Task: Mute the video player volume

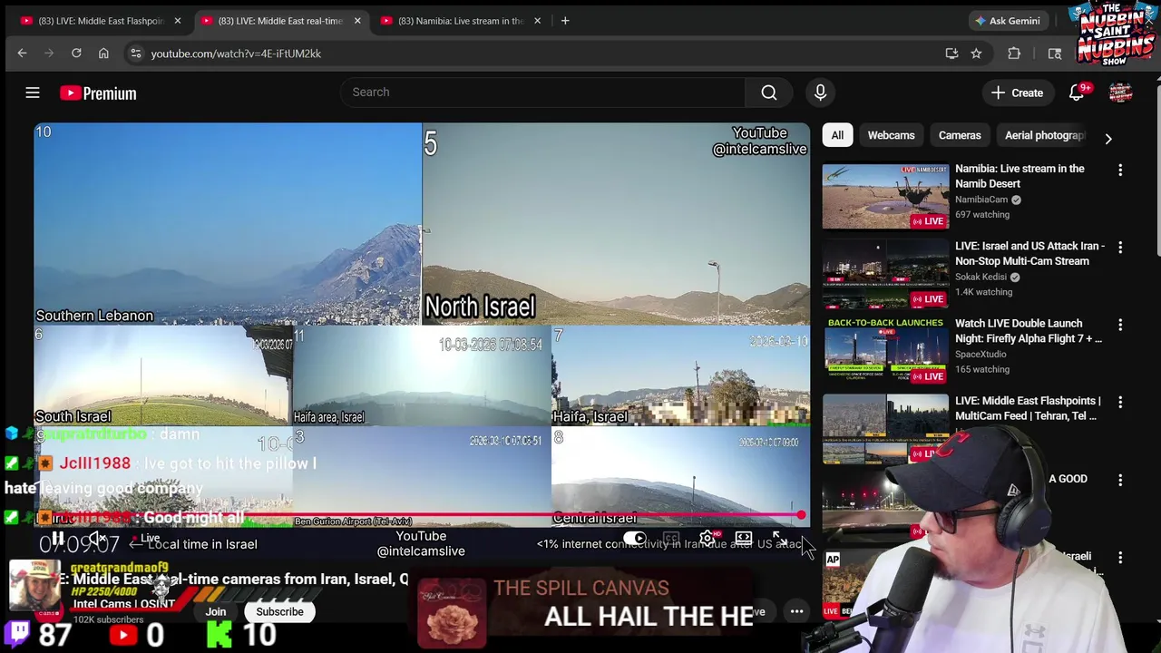Action: pos(97,539)
